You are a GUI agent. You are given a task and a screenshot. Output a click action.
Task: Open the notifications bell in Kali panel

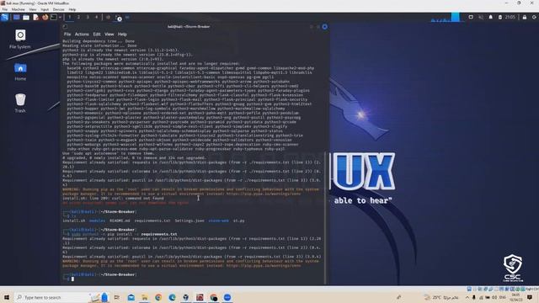[490, 17]
